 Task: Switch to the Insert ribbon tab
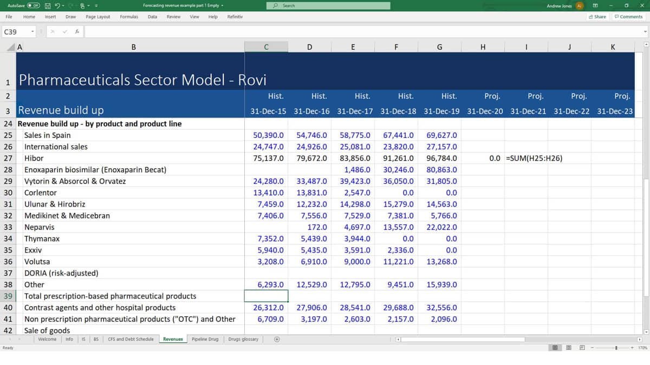tap(50, 17)
